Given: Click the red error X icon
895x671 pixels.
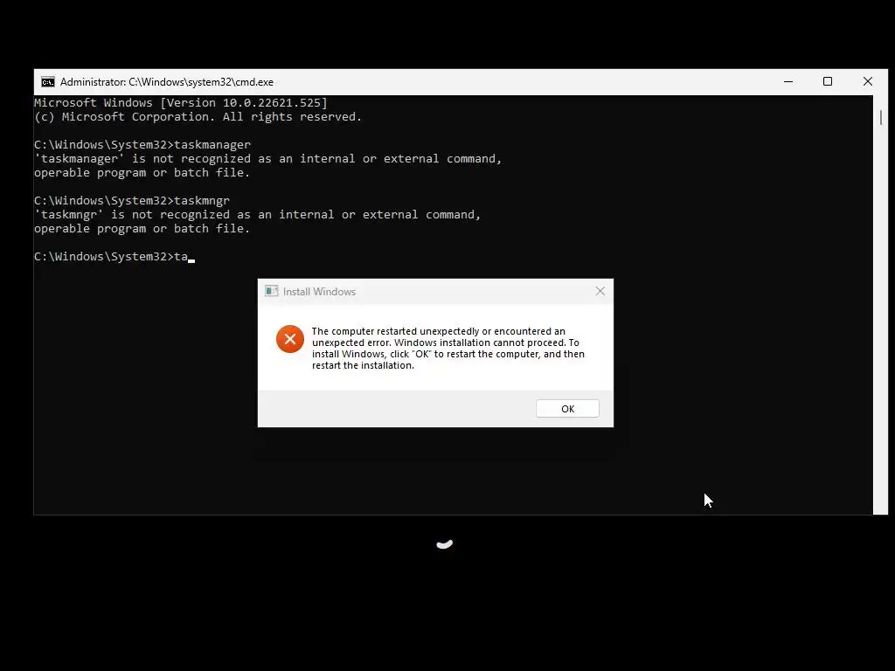Looking at the screenshot, I should 290,339.
